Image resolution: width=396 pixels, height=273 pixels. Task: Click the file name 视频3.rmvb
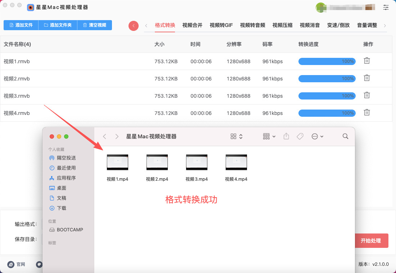click(x=17, y=96)
